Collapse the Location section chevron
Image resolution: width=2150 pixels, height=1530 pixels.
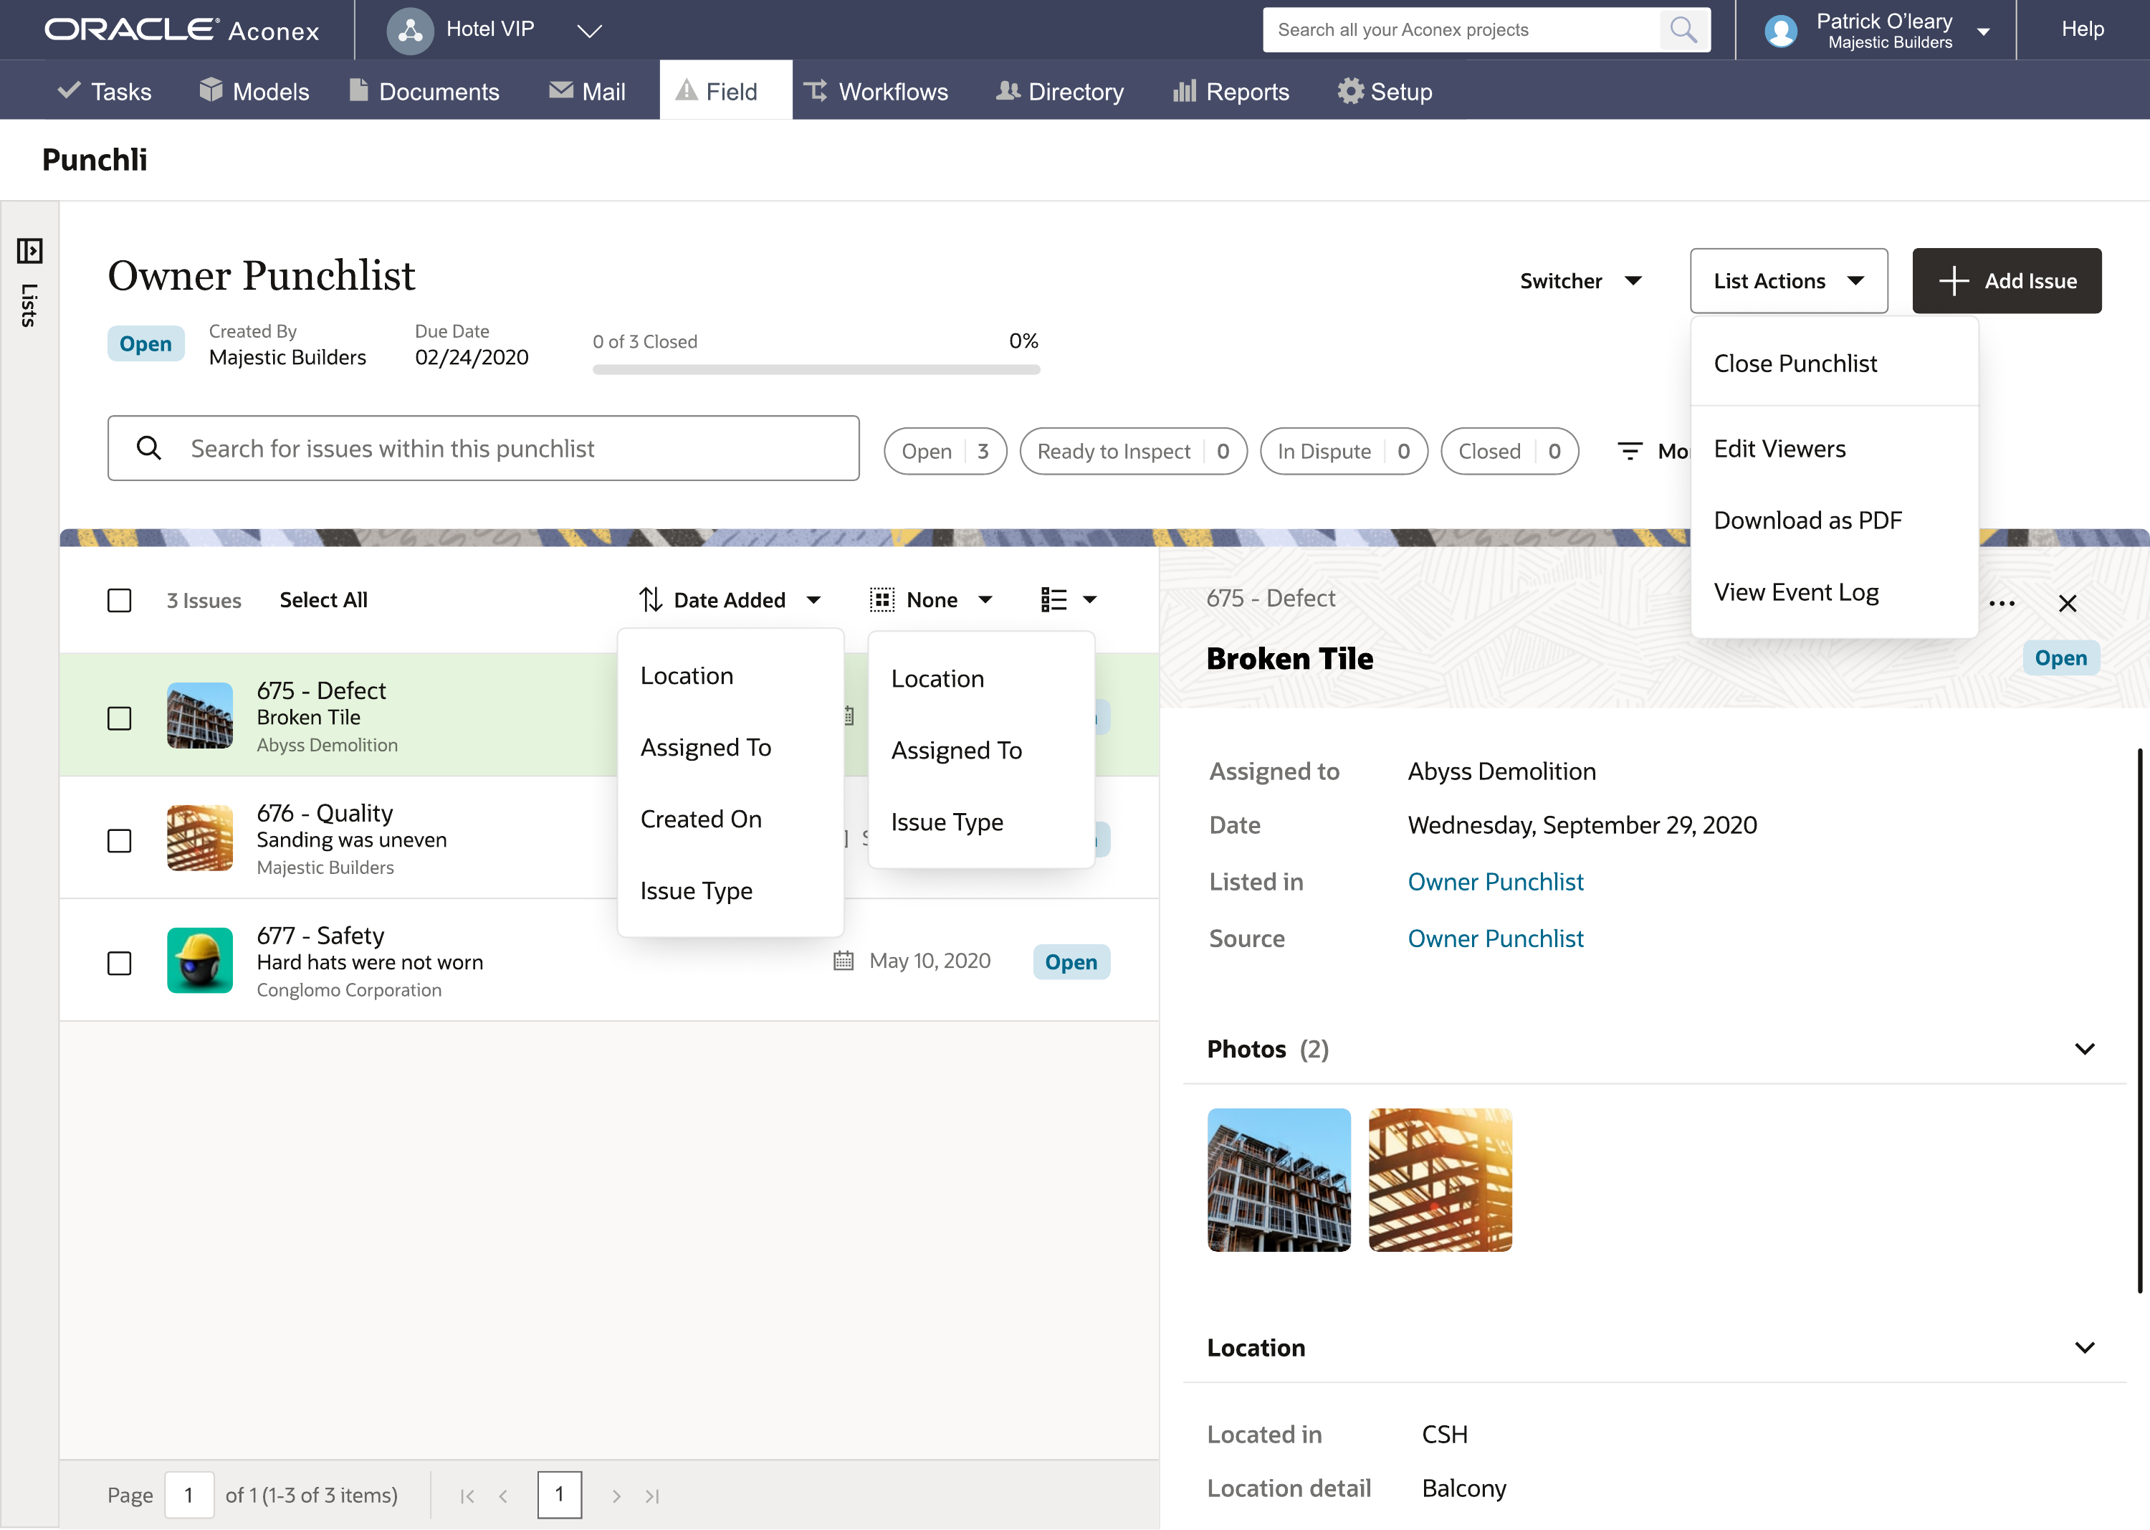(2085, 1347)
